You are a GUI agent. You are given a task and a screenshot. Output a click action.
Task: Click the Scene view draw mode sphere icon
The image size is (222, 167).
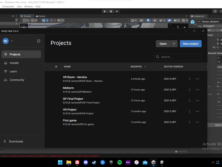click(132, 20)
